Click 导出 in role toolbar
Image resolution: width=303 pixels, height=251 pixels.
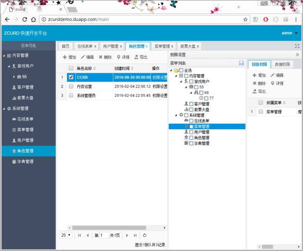pos(141,57)
